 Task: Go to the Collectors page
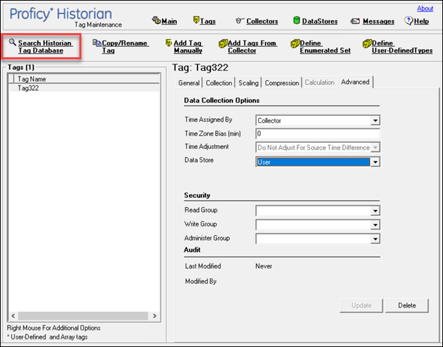tap(262, 21)
